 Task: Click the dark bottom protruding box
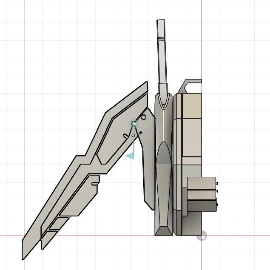[202, 206]
